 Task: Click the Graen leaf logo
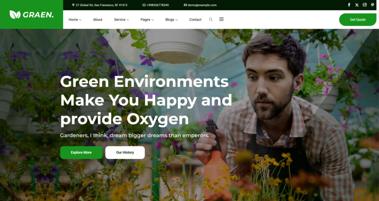pyautogui.click(x=15, y=14)
